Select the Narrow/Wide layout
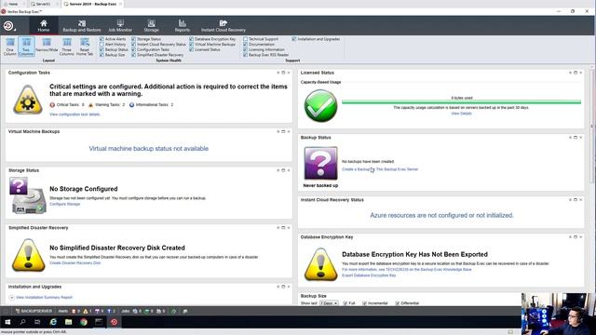The height and width of the screenshot is (335, 596). click(47, 46)
